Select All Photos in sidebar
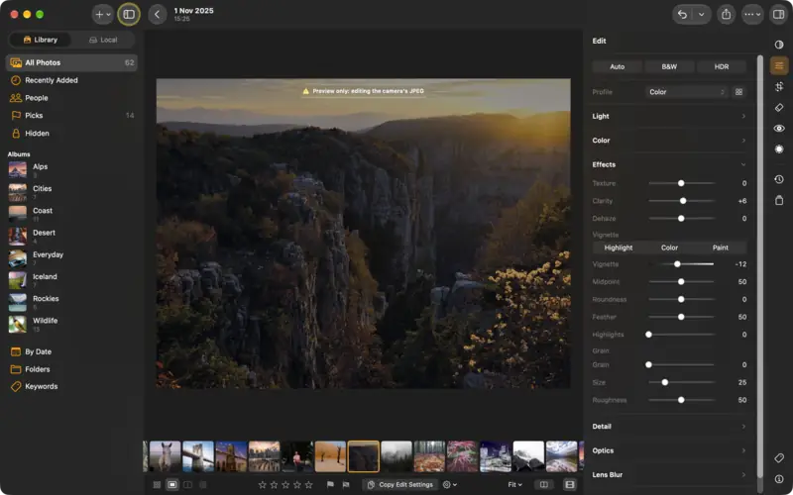 pos(71,62)
